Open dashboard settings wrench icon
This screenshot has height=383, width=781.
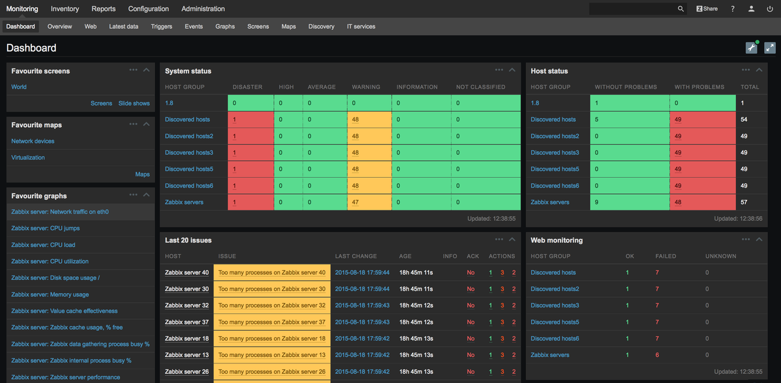pyautogui.click(x=752, y=48)
